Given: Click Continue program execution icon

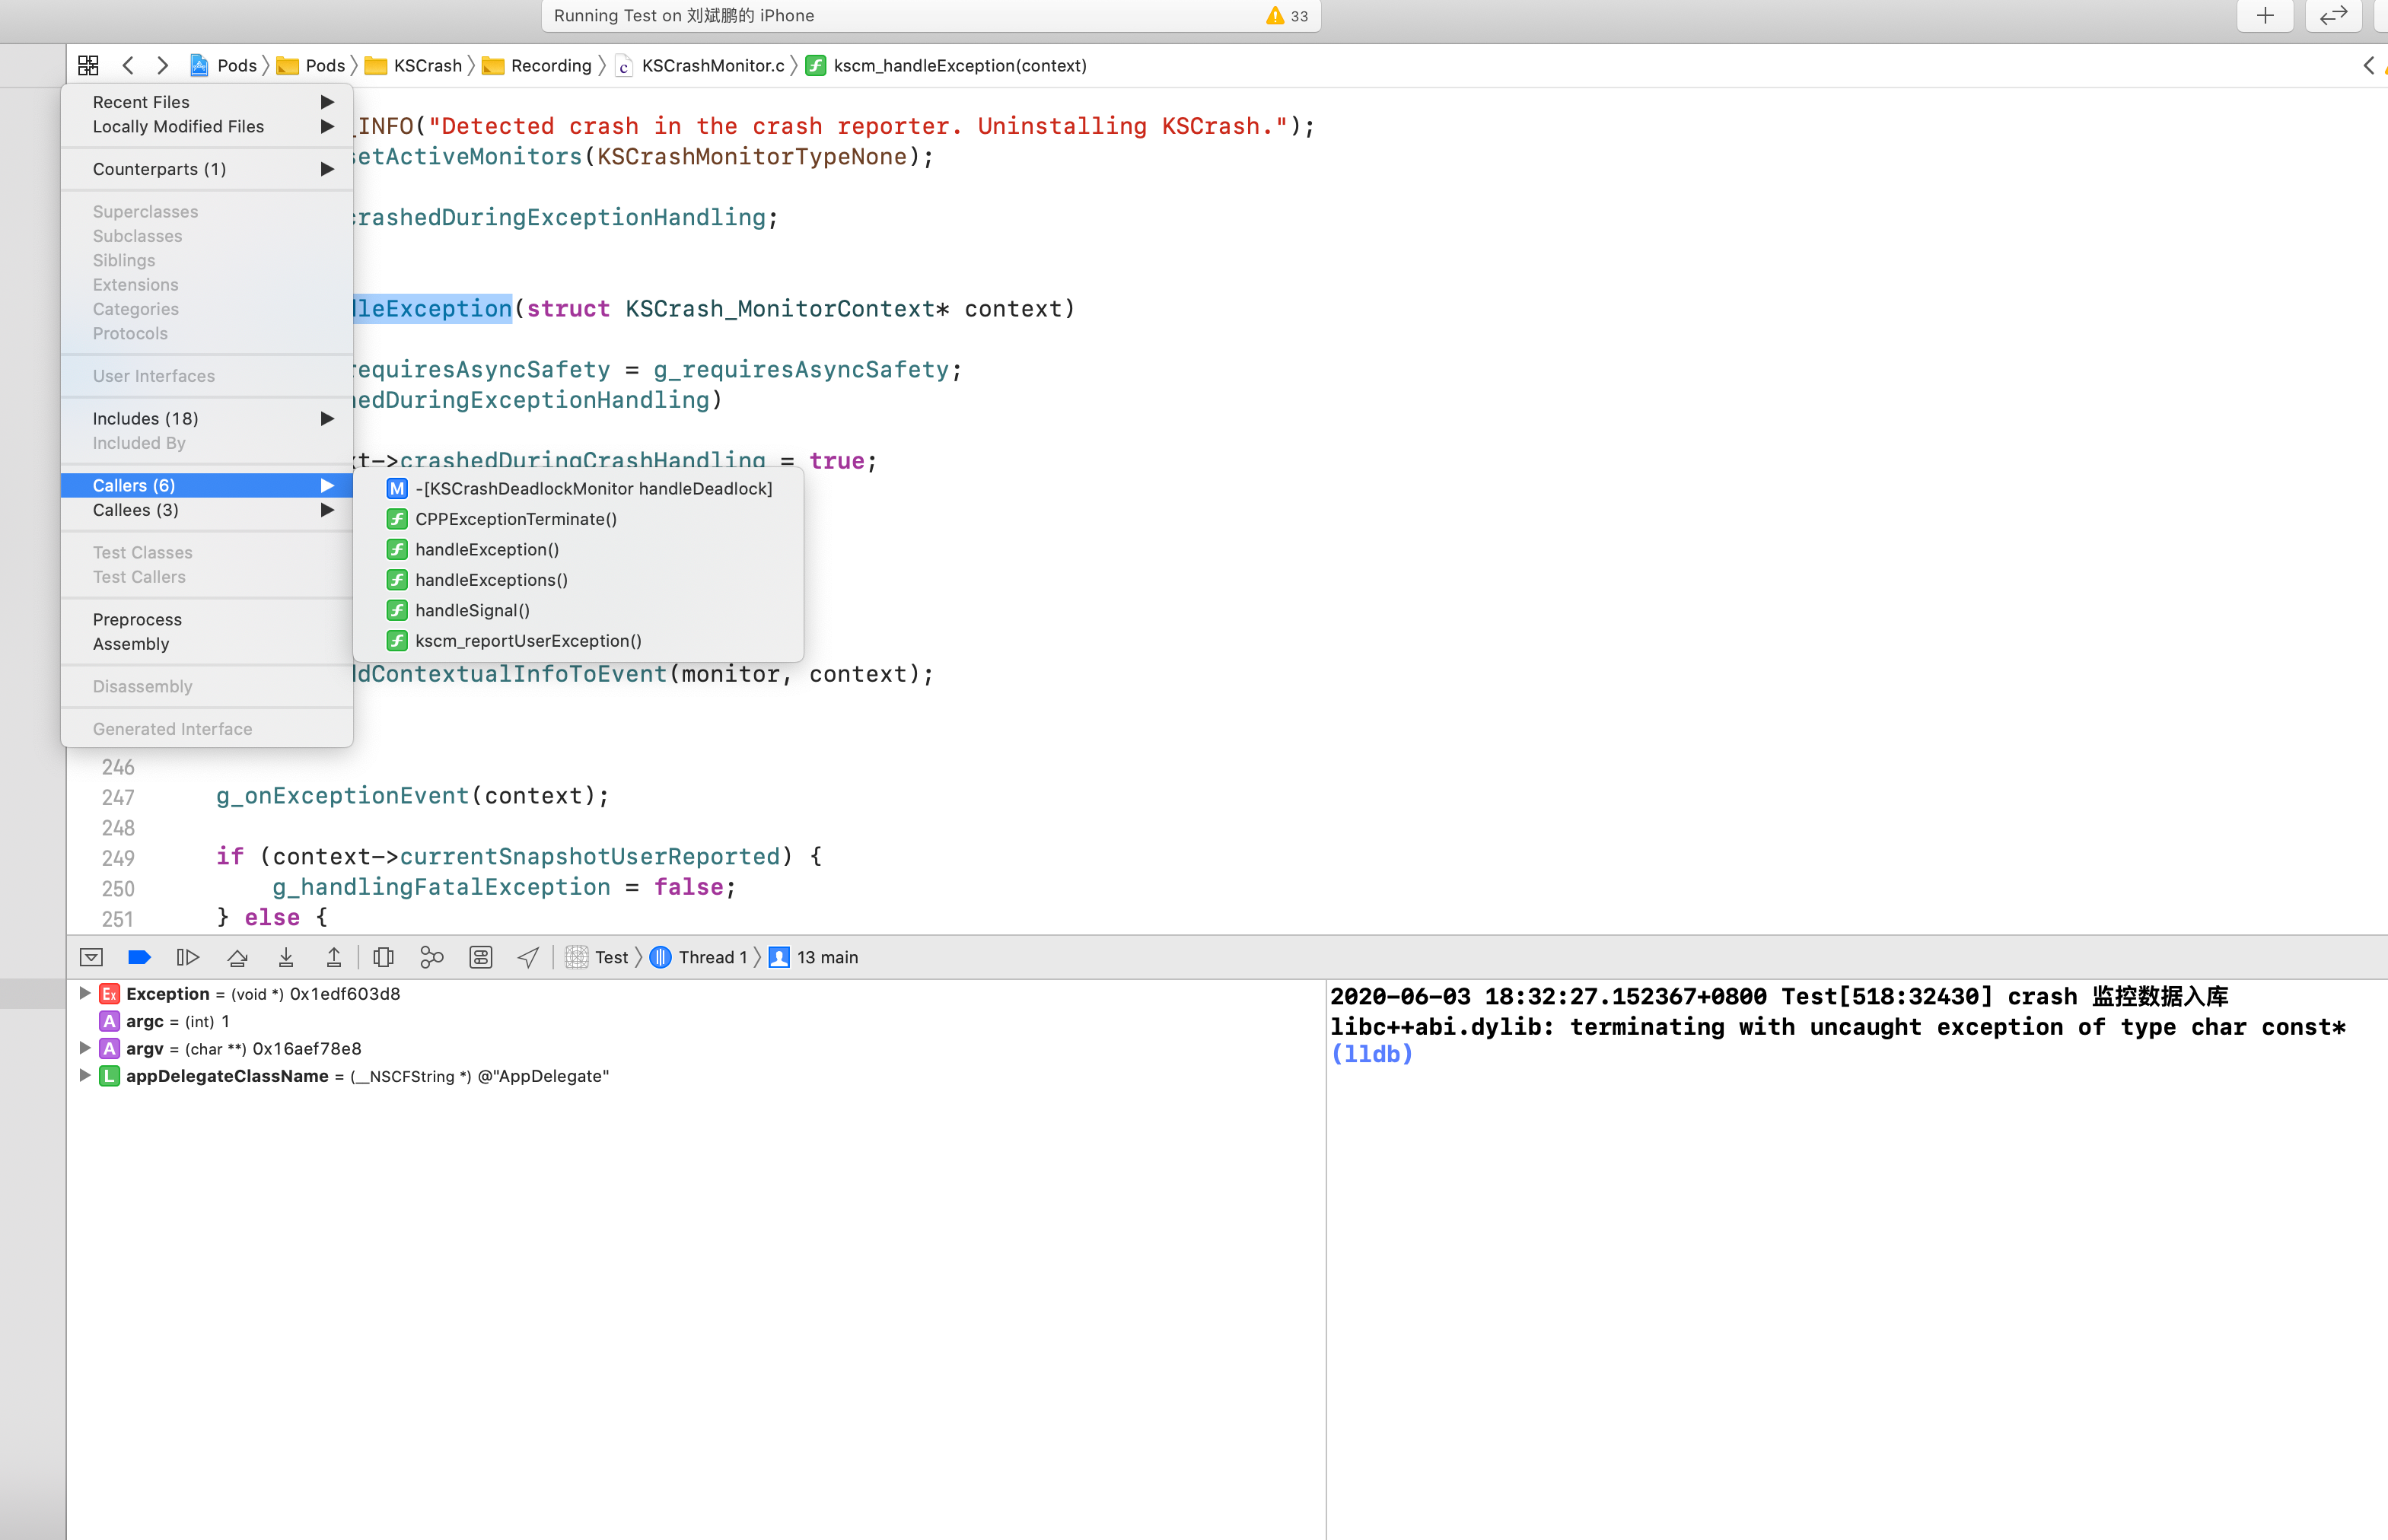Looking at the screenshot, I should click(x=188, y=957).
